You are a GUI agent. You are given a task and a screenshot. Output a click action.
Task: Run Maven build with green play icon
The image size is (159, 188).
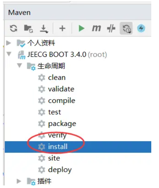[x=81, y=28]
